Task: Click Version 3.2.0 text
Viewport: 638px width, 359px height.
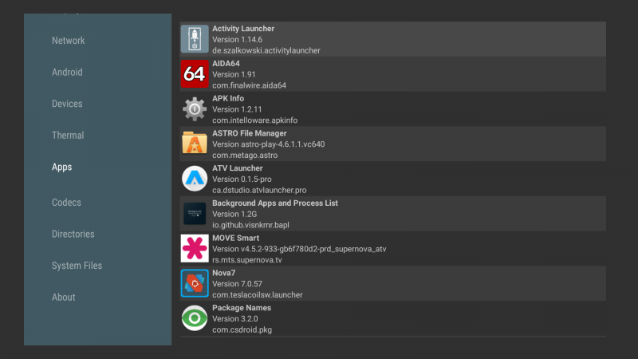Action: pos(235,319)
